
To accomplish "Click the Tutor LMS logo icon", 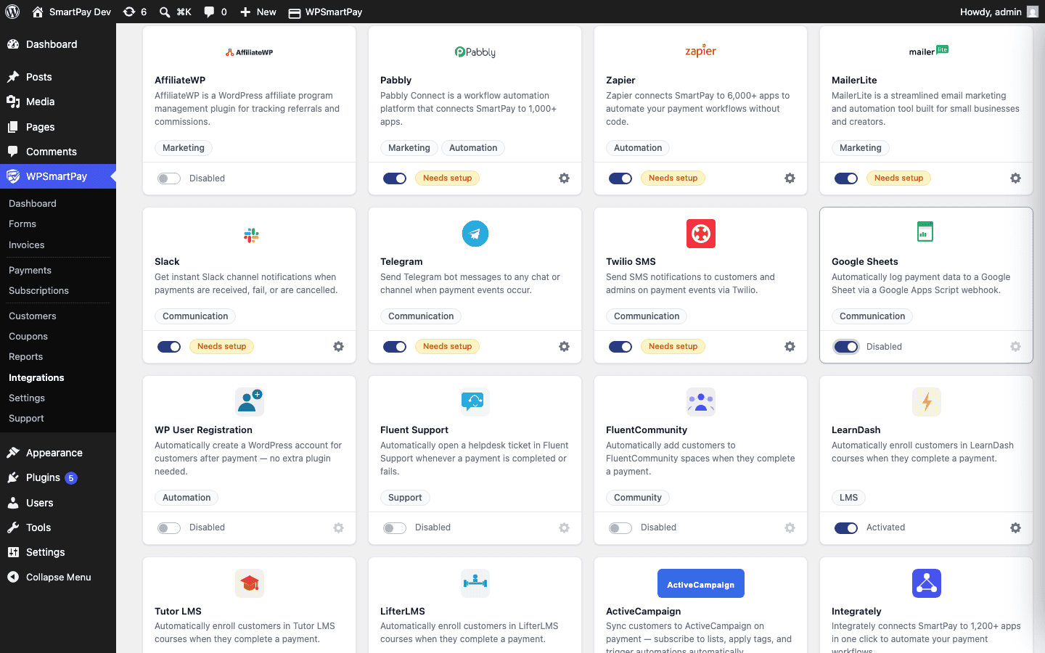I will point(250,583).
